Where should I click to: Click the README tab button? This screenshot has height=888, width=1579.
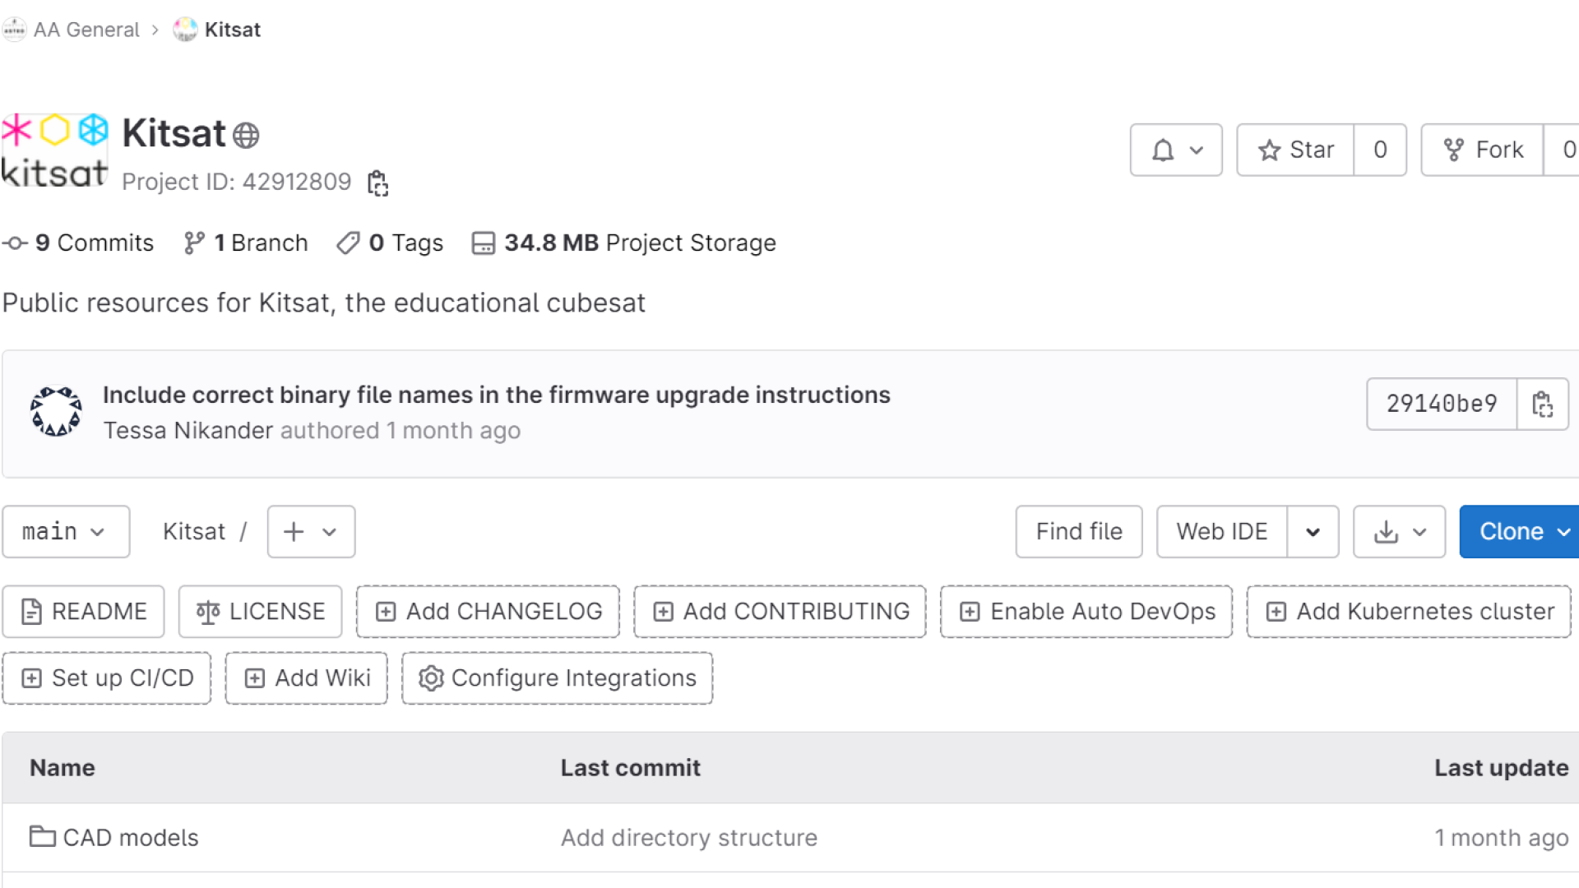tap(84, 612)
